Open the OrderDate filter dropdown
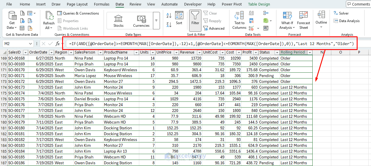The height and width of the screenshot is (166, 371). coord(51,52)
